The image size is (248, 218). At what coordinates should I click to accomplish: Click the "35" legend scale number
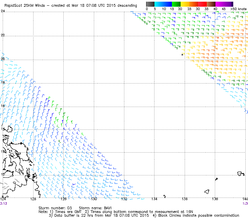coord(206,9)
